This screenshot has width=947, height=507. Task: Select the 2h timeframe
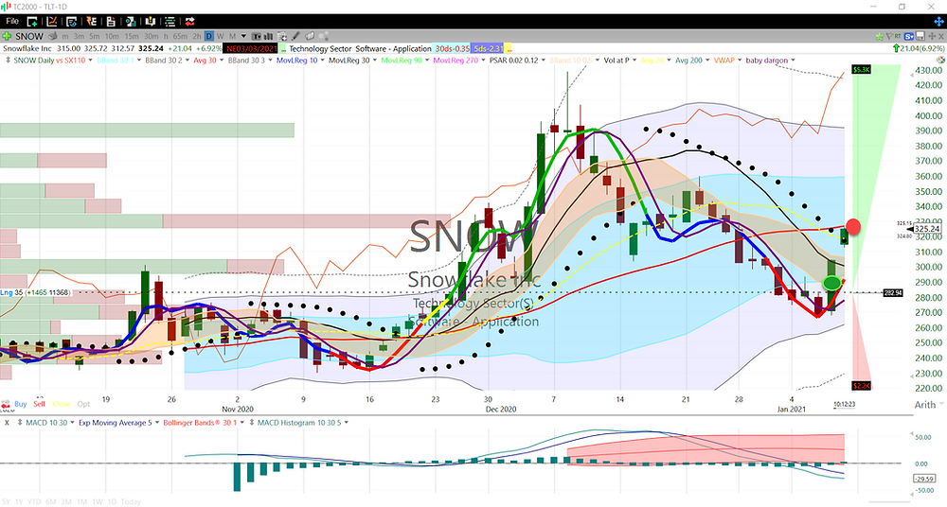click(x=197, y=36)
